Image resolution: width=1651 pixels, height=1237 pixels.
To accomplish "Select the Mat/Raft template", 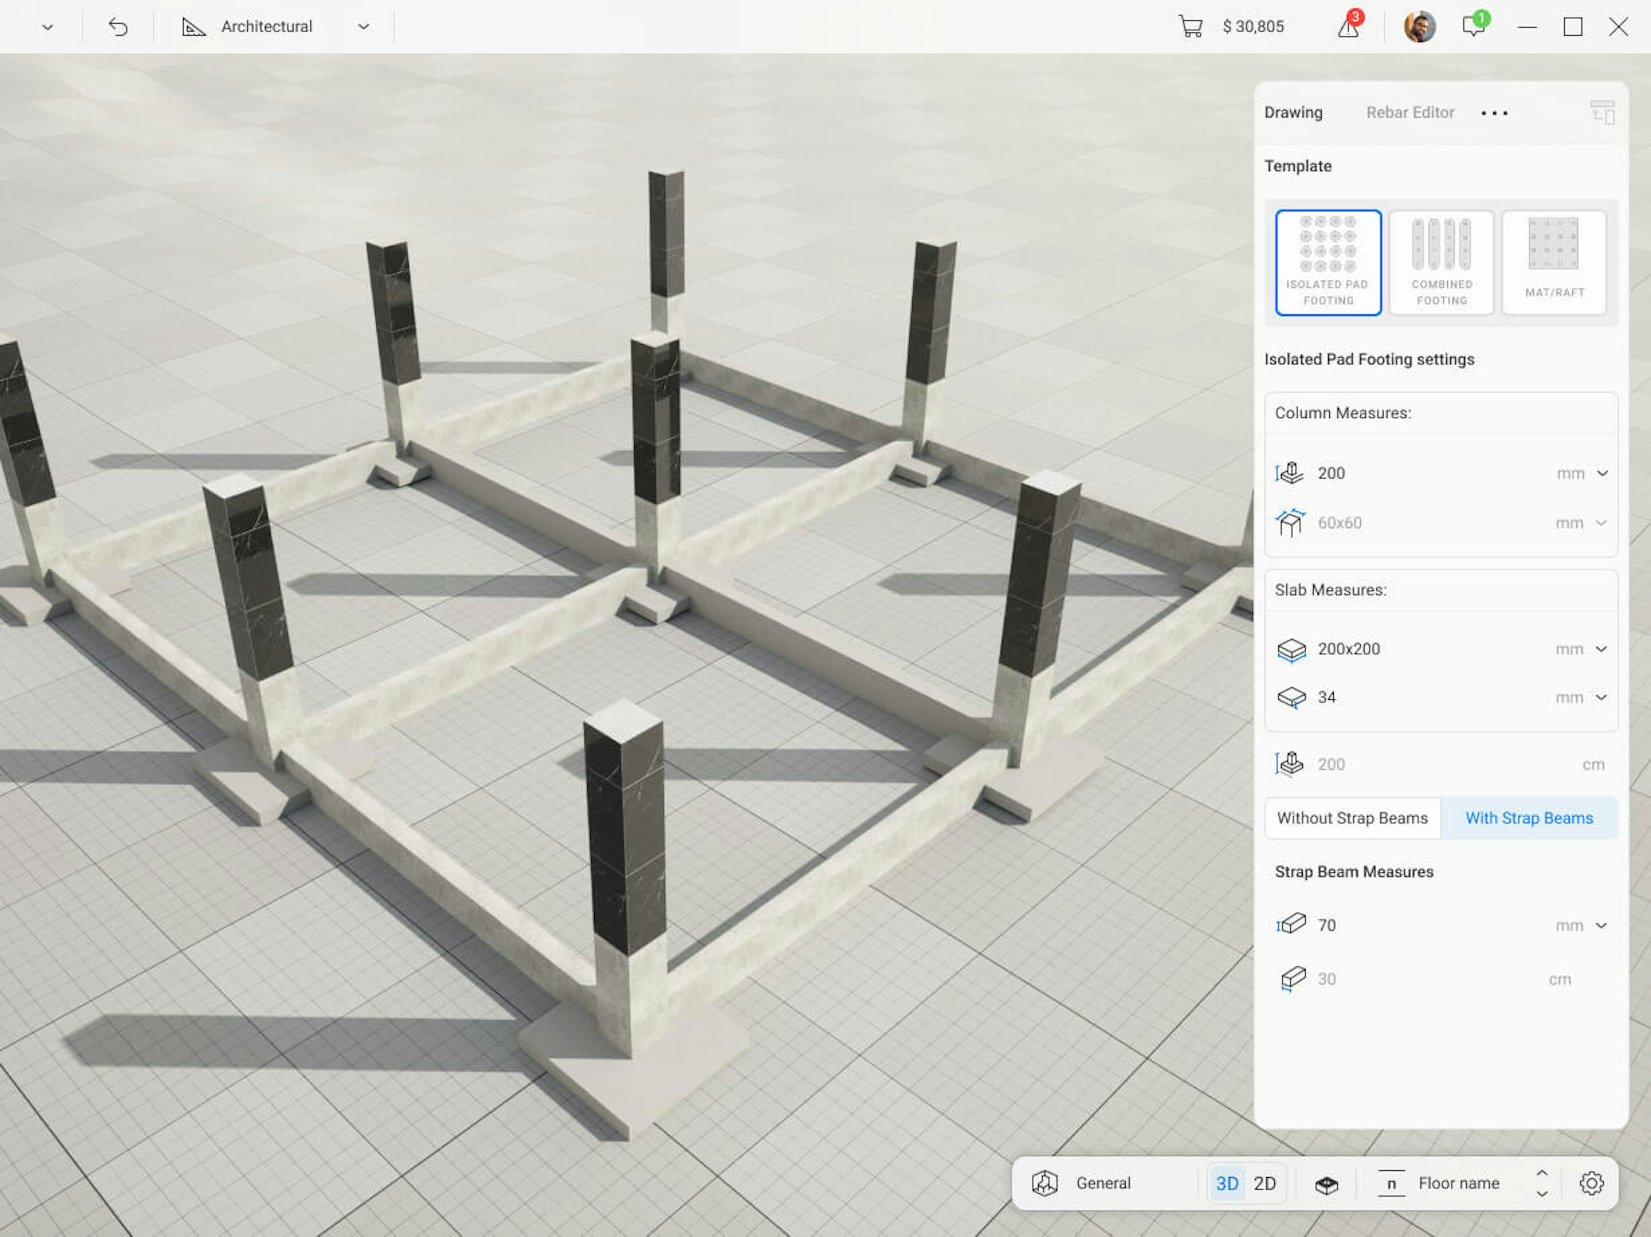I will coord(1554,263).
